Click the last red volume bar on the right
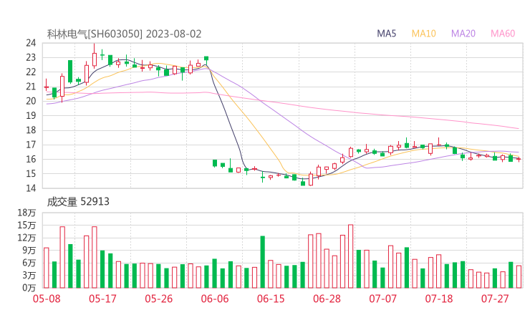 [x=519, y=277]
